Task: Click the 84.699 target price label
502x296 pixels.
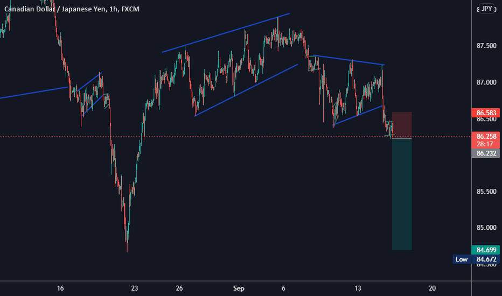Action: 486,250
